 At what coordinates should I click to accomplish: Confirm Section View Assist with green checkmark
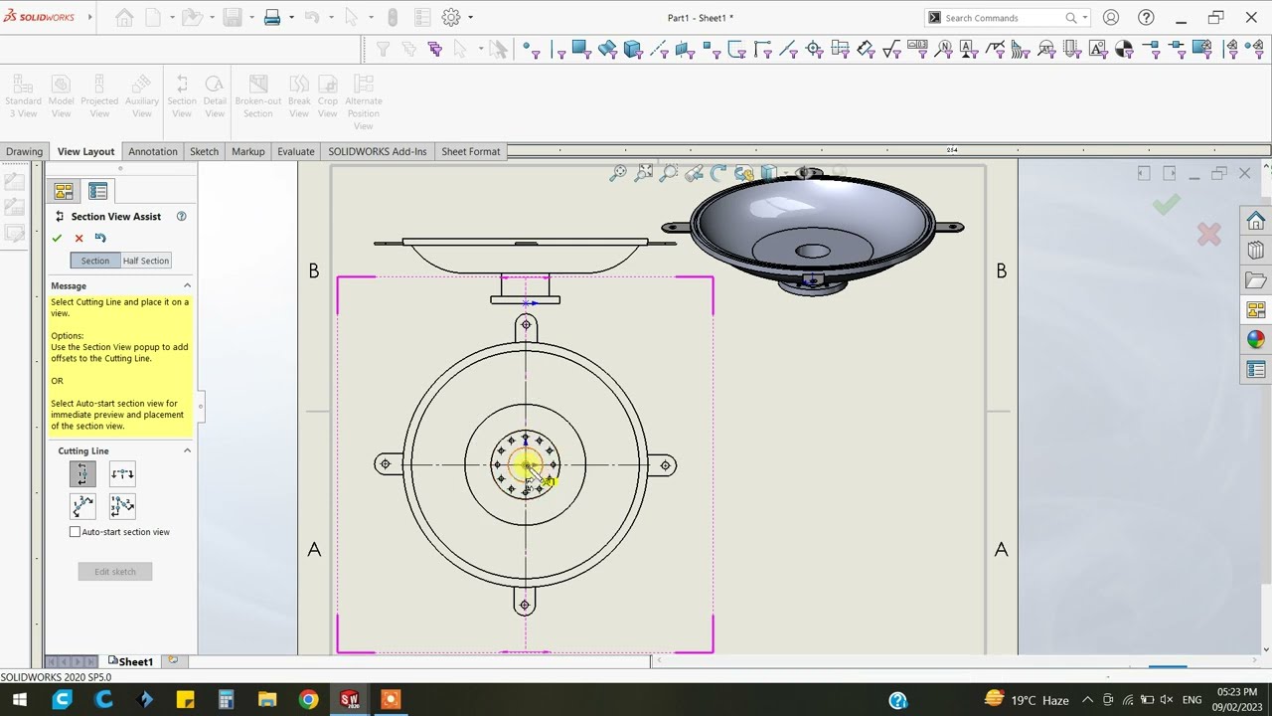(x=57, y=238)
